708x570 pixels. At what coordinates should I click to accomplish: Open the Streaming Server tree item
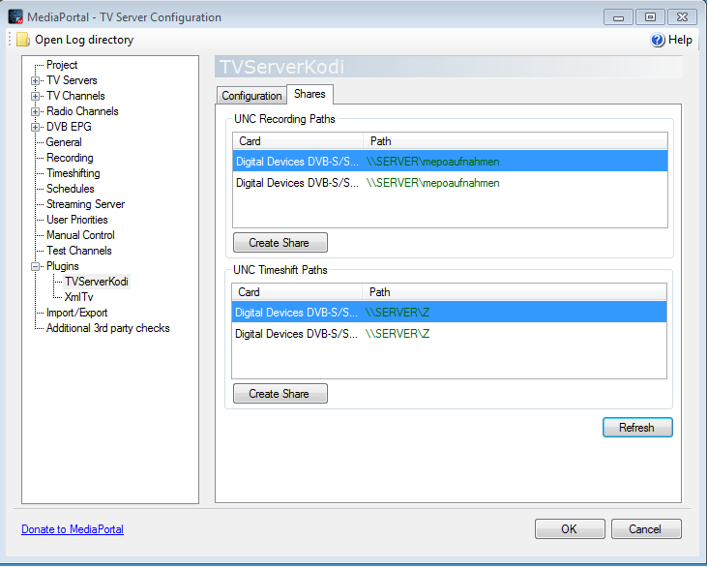85,204
